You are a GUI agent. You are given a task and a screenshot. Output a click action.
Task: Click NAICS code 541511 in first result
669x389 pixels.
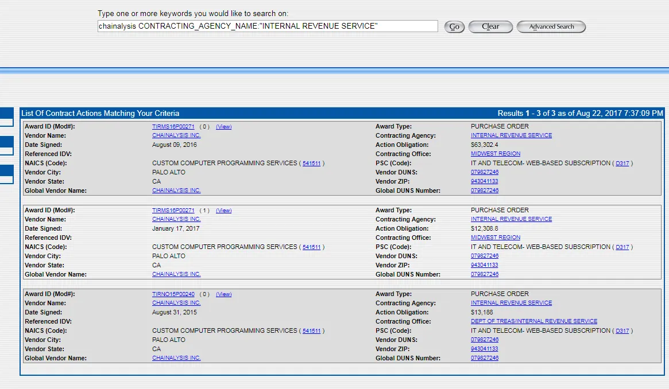311,163
